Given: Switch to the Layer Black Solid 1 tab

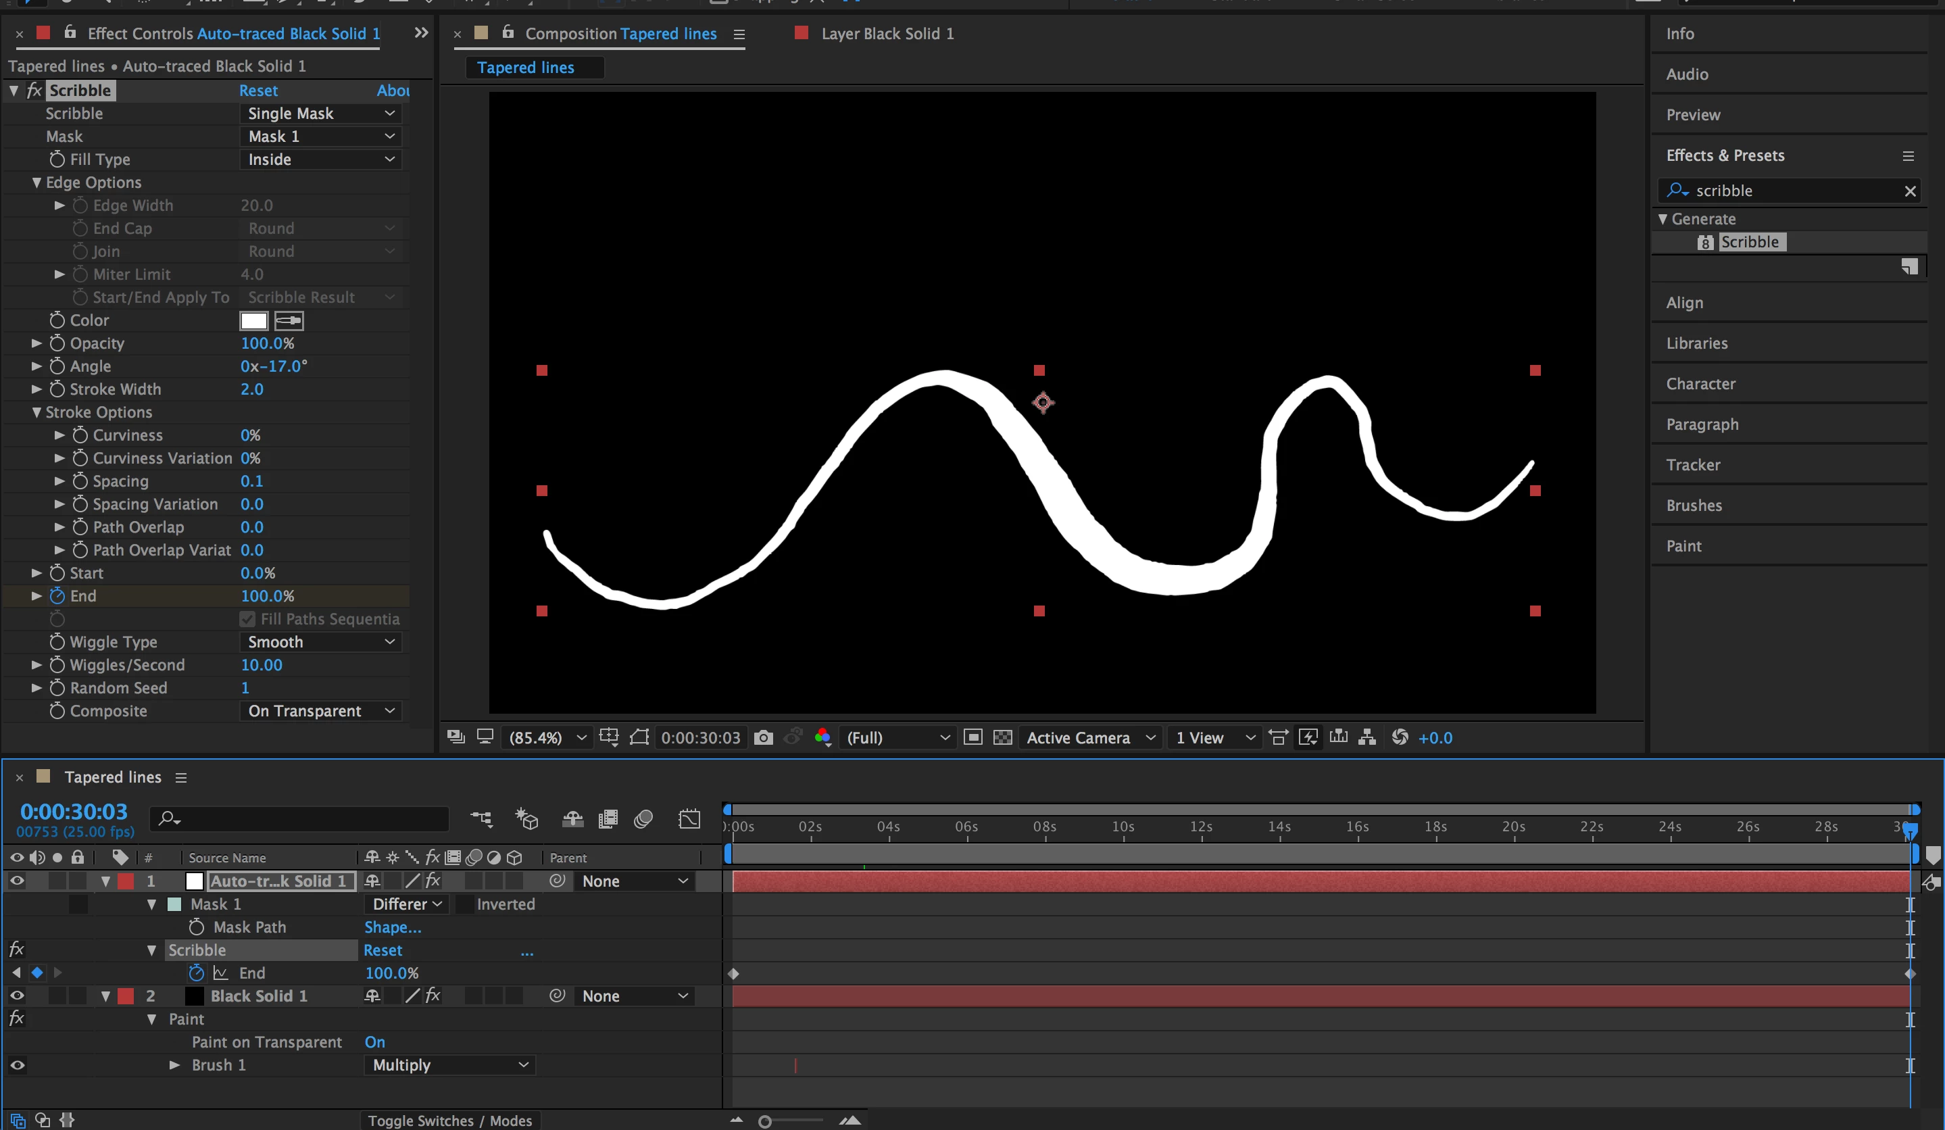Looking at the screenshot, I should [x=886, y=34].
